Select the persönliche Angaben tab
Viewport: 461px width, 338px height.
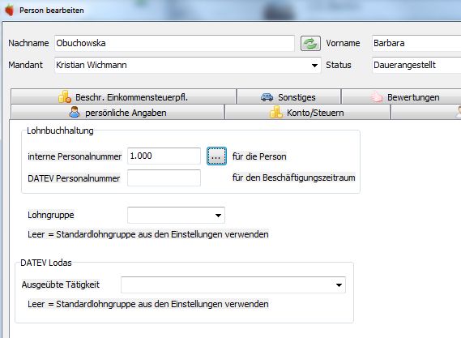[x=117, y=113]
